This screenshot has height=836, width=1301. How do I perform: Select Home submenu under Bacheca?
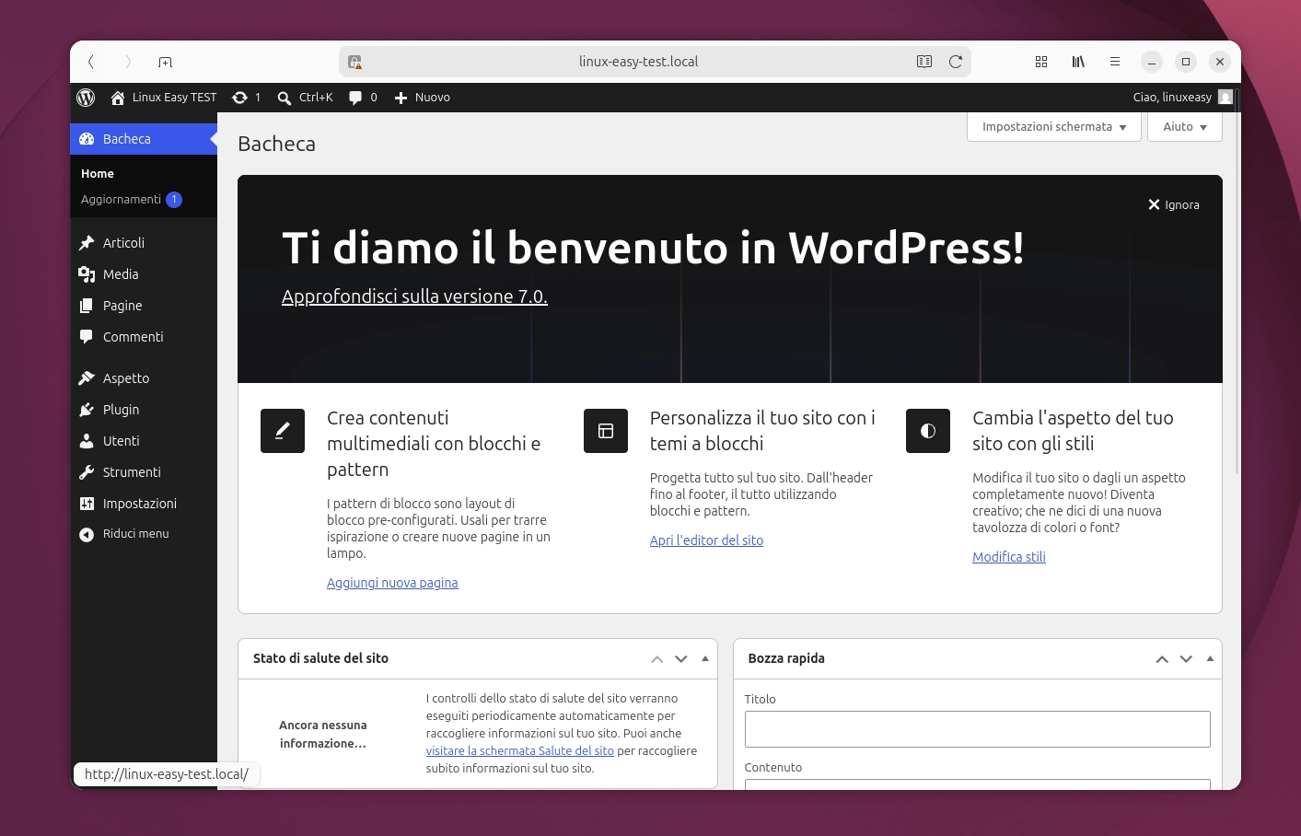[x=98, y=174]
